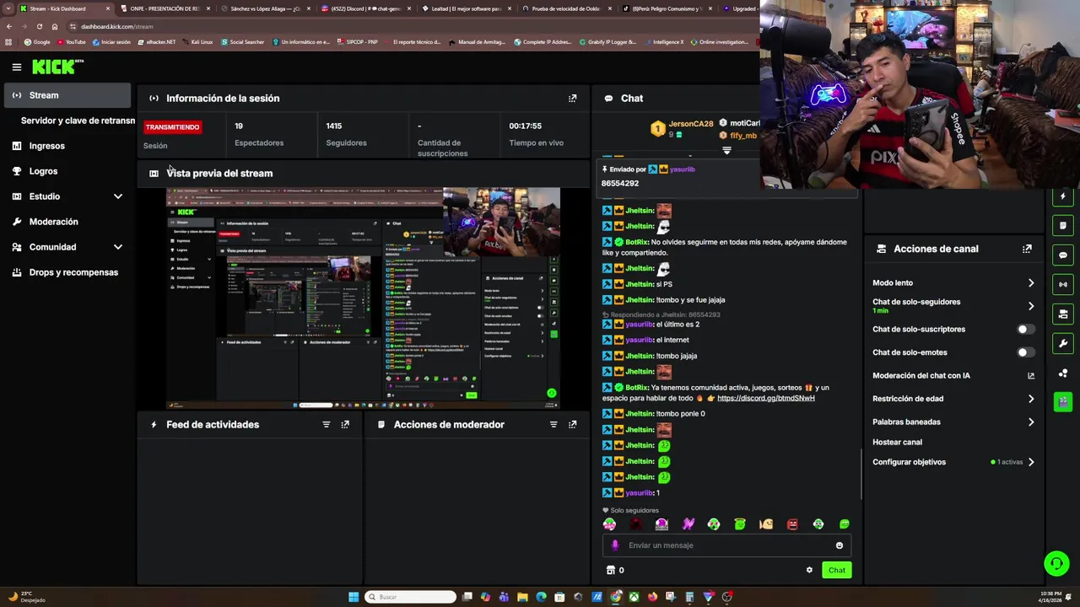Click the three-dots icon in right sidebar
The width and height of the screenshot is (1080, 607).
(1063, 373)
